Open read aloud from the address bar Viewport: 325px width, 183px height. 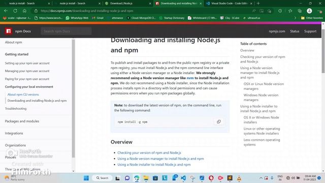[254, 11]
